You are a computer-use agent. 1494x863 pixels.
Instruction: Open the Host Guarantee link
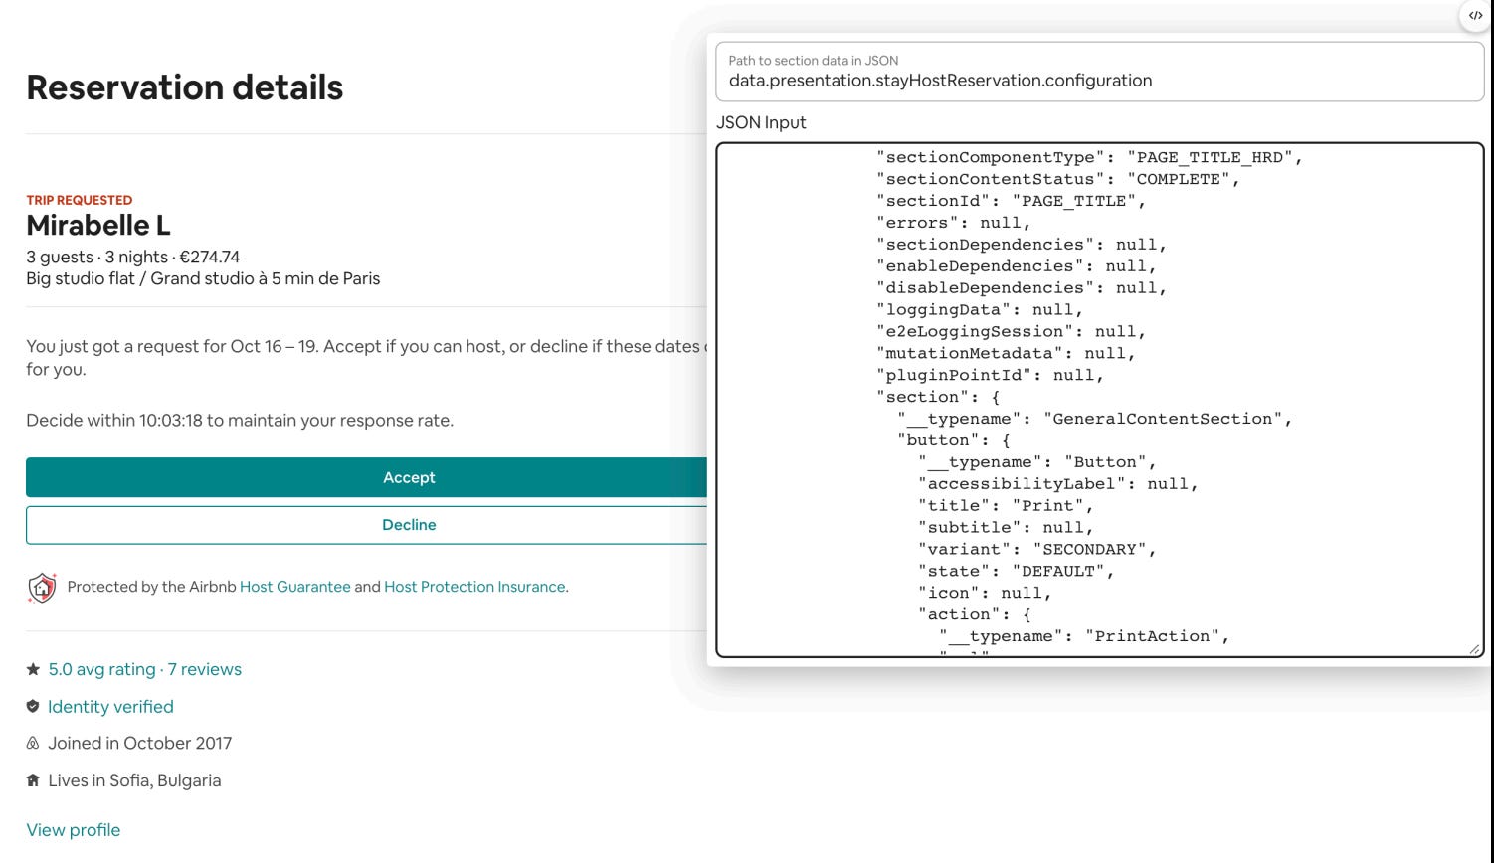295,587
